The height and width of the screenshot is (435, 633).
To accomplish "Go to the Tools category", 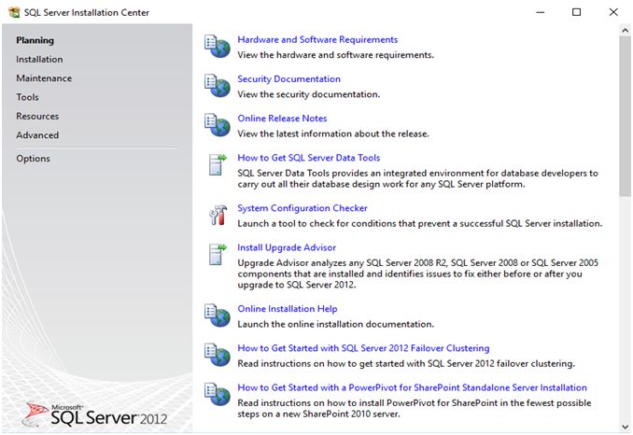I will (x=27, y=97).
